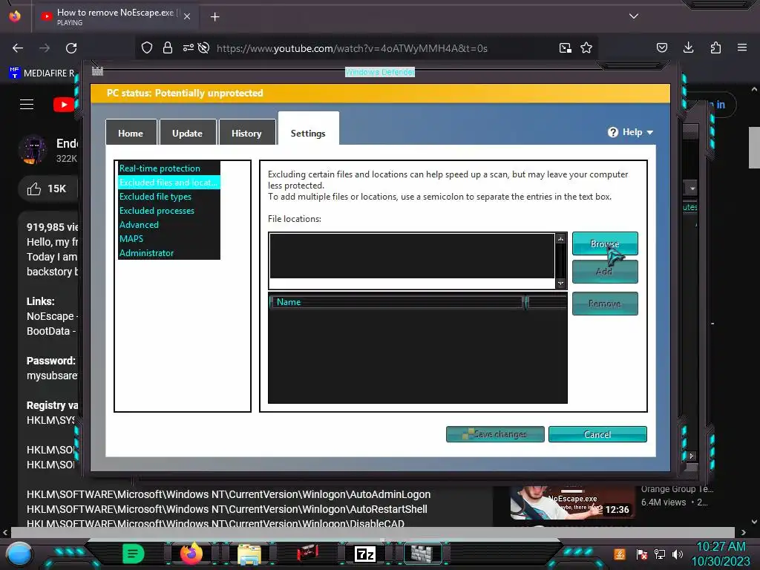Open a new browser tab
The height and width of the screenshot is (570, 760).
(214, 17)
